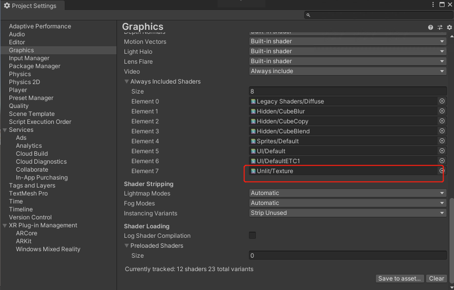Collapse the Preloaded Shaders foldout
The width and height of the screenshot is (454, 290).
click(126, 245)
